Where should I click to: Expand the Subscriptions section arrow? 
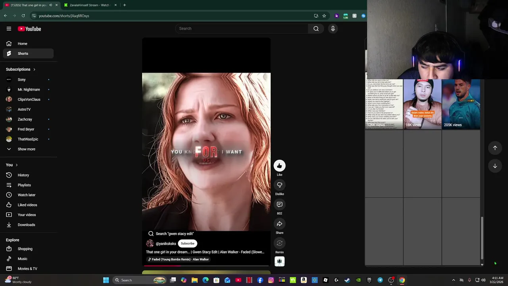point(34,70)
